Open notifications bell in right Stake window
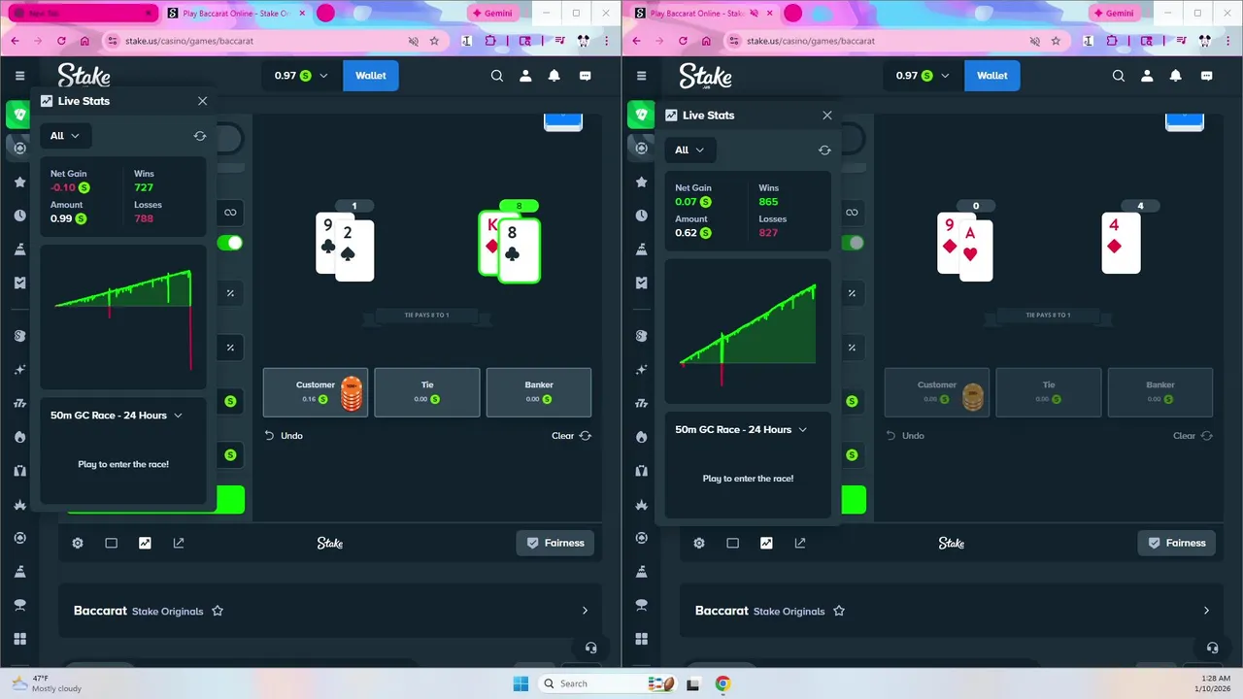The image size is (1243, 699). (1176, 76)
